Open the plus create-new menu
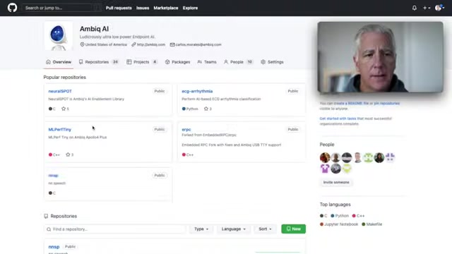This screenshot has height=254, width=452. 427,8
